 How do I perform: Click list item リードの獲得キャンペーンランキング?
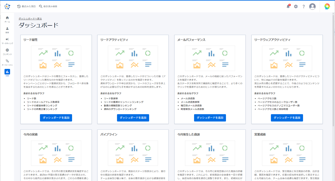click(x=124, y=102)
